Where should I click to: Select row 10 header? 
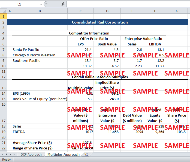pos(4,66)
